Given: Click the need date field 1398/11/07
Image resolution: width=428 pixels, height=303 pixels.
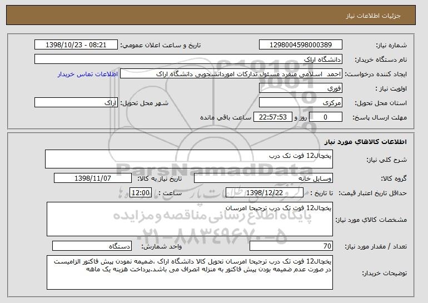Looking at the screenshot, I should (x=93, y=178).
